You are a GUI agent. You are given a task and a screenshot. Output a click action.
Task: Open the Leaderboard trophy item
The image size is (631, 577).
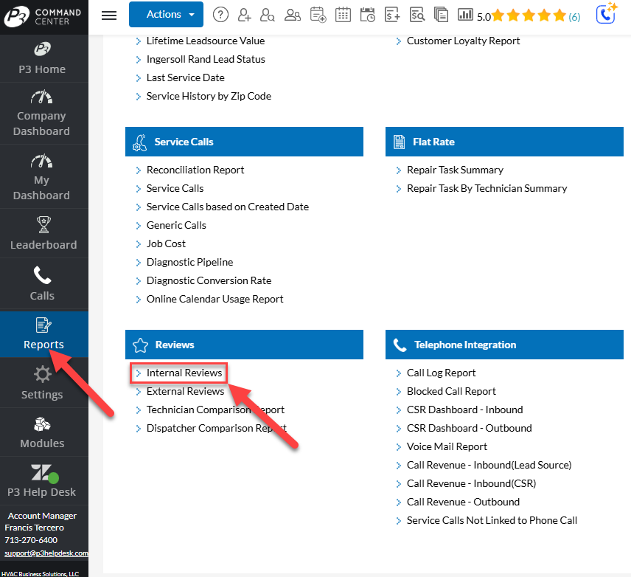pos(43,234)
